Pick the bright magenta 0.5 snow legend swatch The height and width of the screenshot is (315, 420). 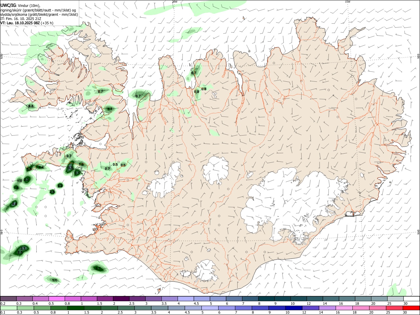[57, 299]
